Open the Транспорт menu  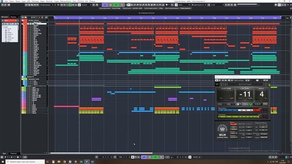click(x=49, y=1)
